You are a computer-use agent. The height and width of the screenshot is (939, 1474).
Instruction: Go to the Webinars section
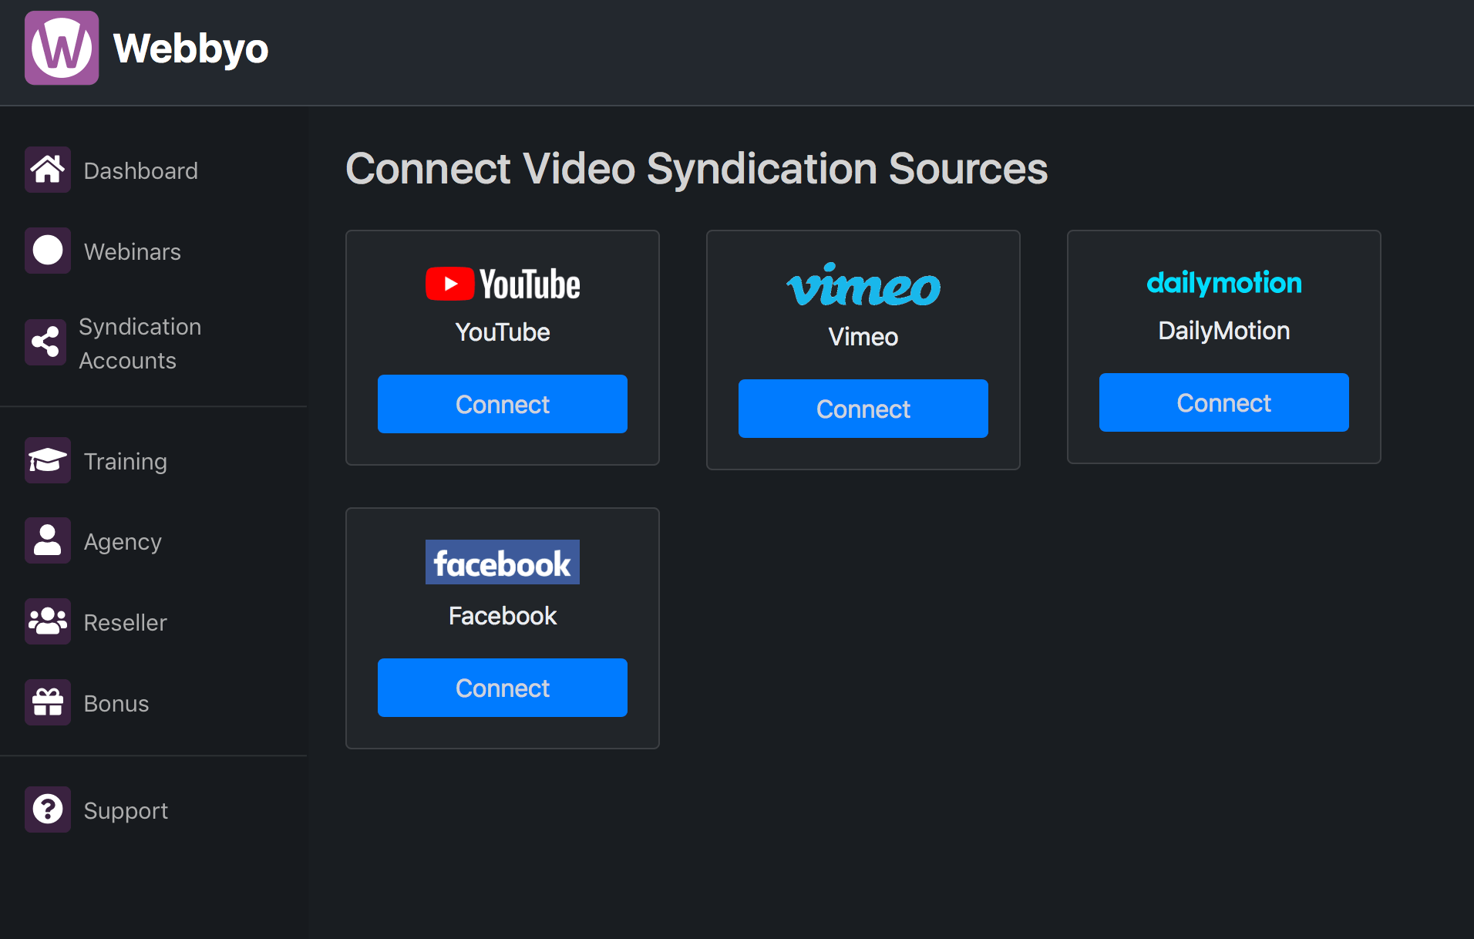point(133,251)
